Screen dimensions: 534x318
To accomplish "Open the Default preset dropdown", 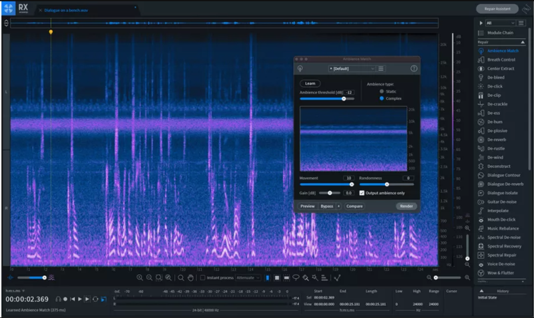I will tap(352, 68).
